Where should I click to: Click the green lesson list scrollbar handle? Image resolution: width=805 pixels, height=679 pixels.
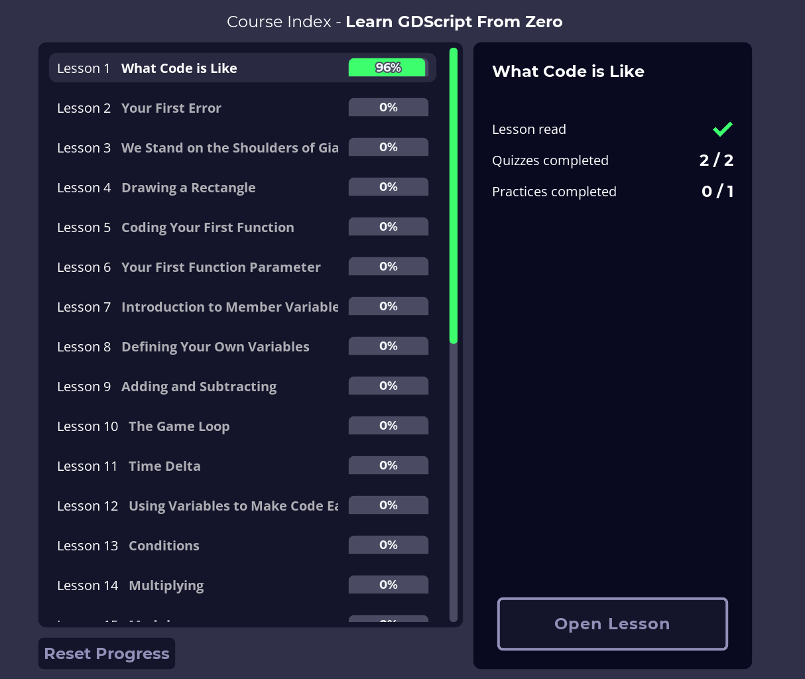[454, 196]
